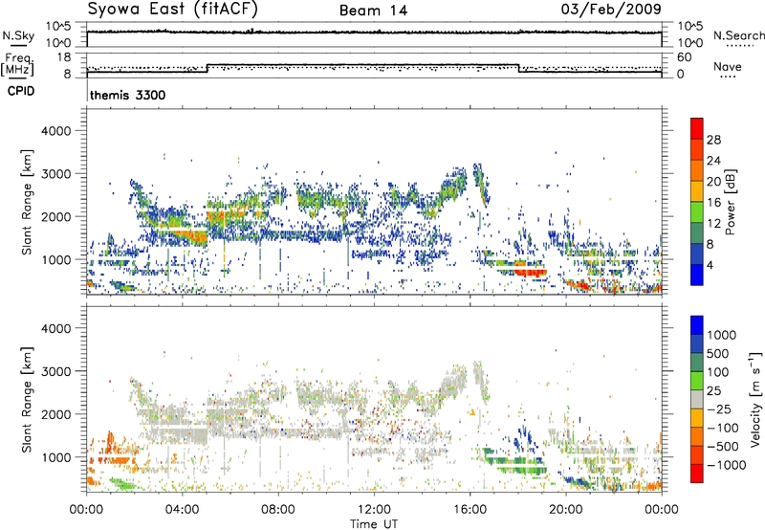
Task: Click the frequency step-down at 18:00 UT
Action: tap(518, 68)
